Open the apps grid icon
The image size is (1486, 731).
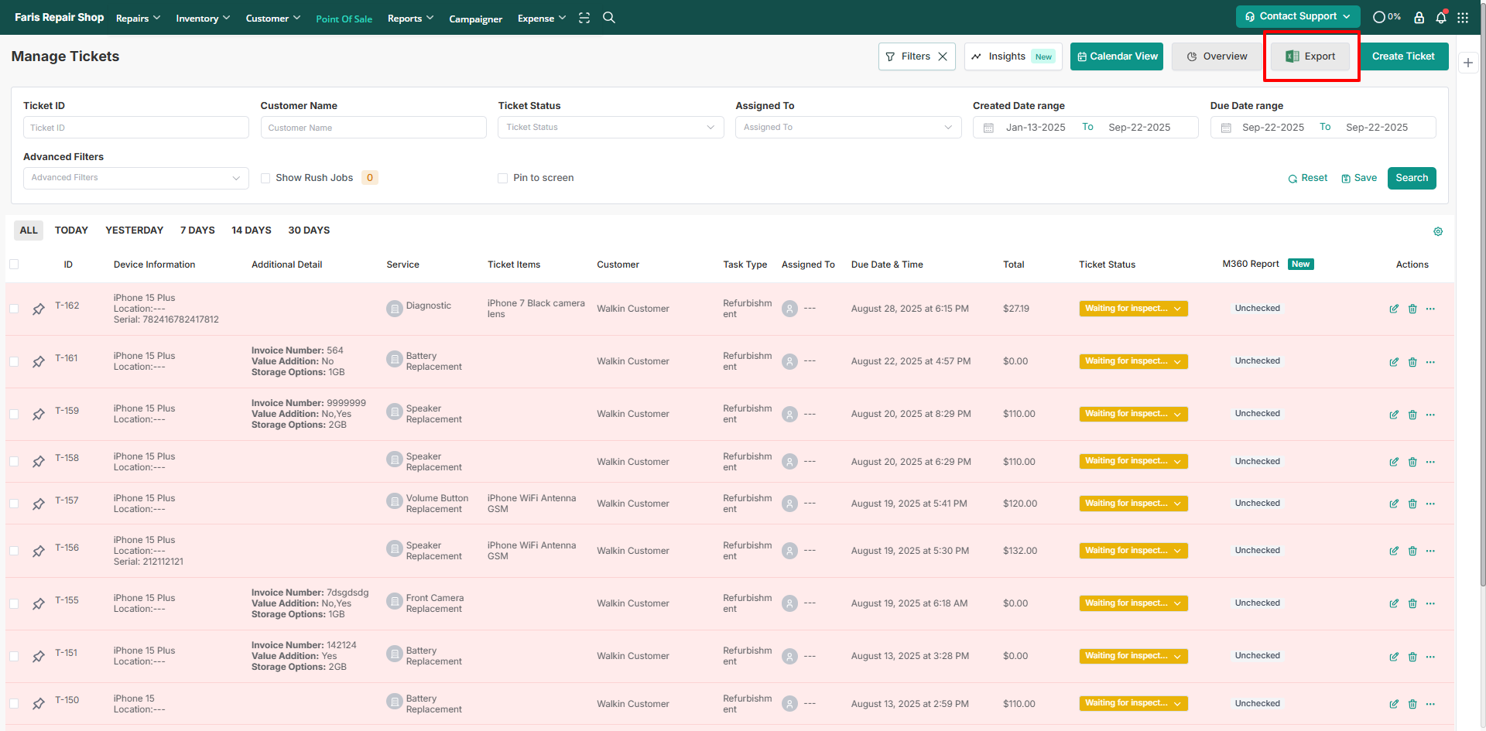1462,18
